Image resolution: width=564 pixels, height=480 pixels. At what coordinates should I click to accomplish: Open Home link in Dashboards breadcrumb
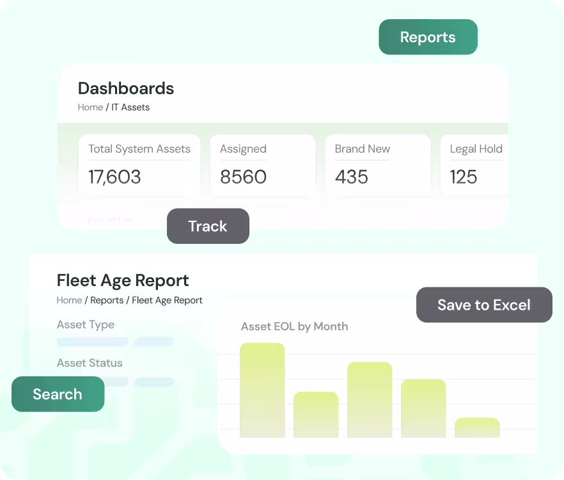[90, 108]
